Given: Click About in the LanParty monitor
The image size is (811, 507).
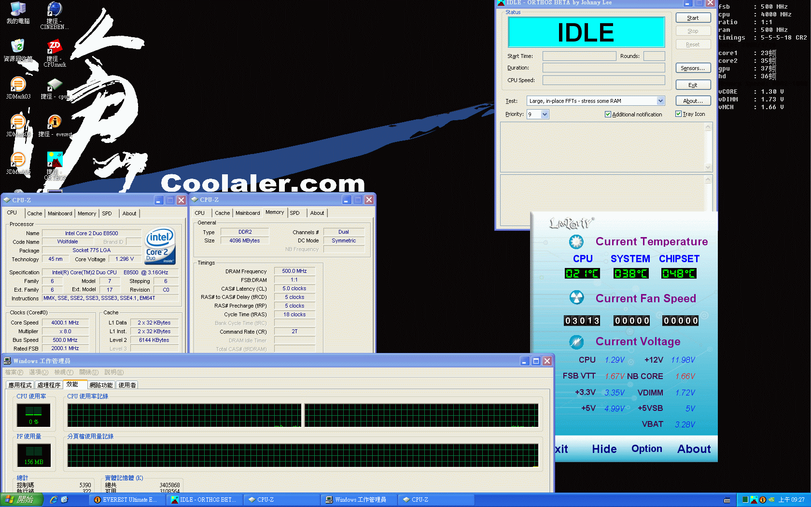Looking at the screenshot, I should [x=694, y=449].
